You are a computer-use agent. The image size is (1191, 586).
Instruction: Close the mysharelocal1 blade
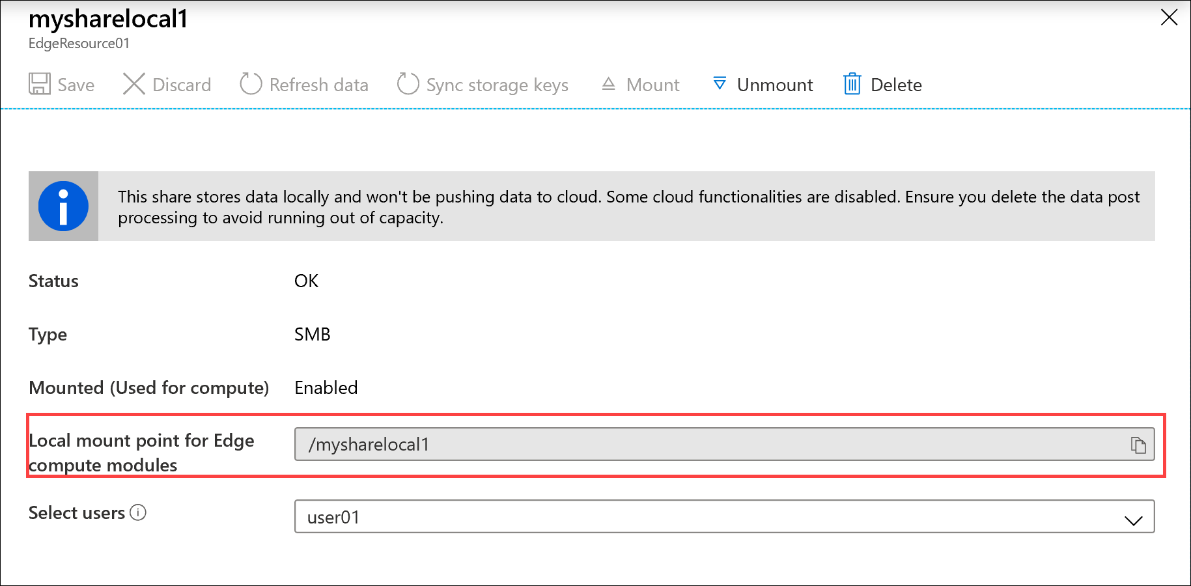coord(1170,18)
